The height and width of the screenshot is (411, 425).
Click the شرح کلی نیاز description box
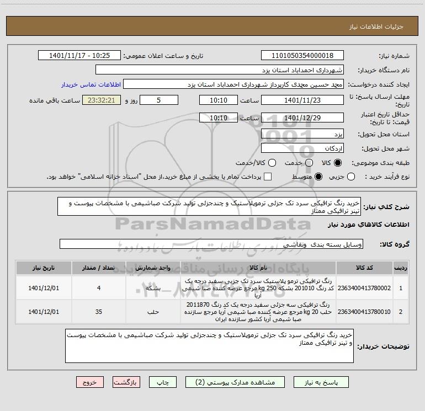(209, 207)
